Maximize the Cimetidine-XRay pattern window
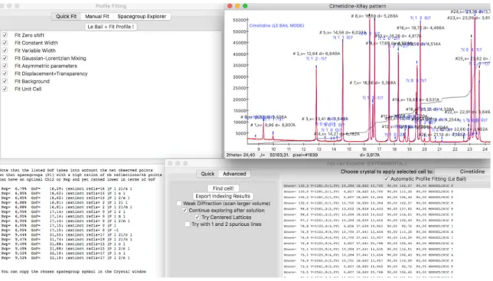 pos(245,6)
